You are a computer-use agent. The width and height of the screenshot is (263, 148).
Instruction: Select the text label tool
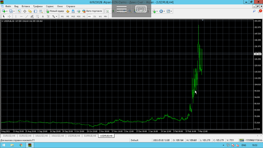(48, 17)
